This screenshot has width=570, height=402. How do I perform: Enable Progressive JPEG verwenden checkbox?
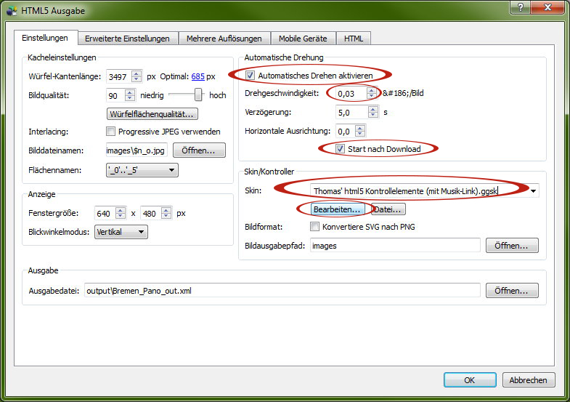[111, 132]
